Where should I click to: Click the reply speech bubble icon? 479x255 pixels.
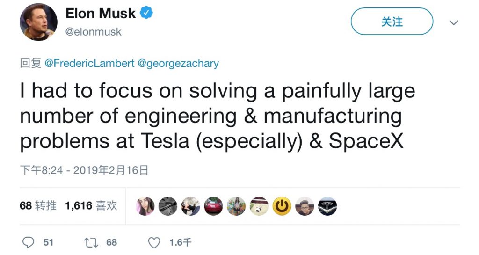click(x=29, y=242)
